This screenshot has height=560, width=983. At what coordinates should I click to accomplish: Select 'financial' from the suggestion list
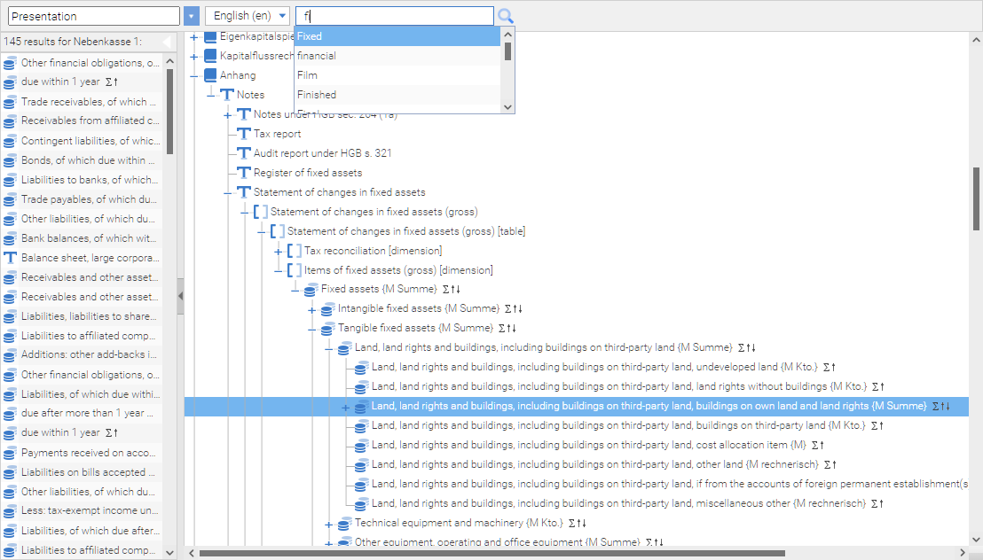coord(317,56)
